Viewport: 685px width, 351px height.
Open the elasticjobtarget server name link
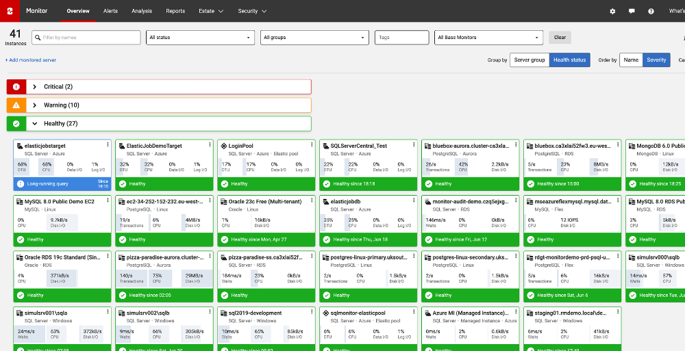pyautogui.click(x=45, y=146)
